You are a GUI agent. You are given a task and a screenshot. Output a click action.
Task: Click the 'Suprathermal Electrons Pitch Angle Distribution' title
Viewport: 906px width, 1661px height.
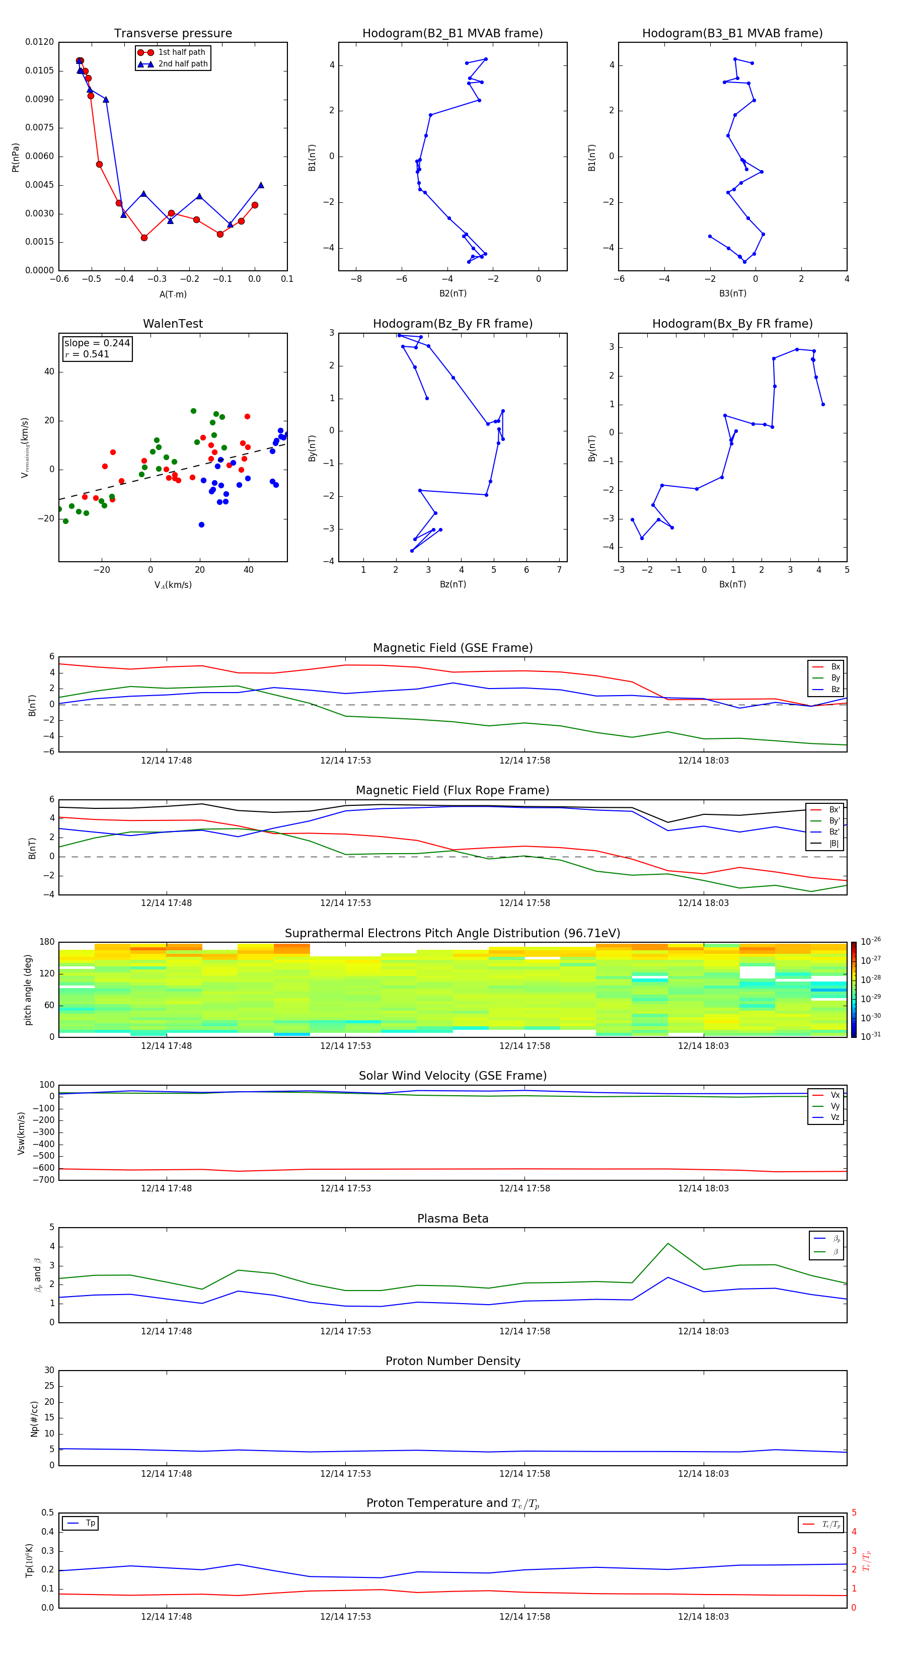(452, 933)
